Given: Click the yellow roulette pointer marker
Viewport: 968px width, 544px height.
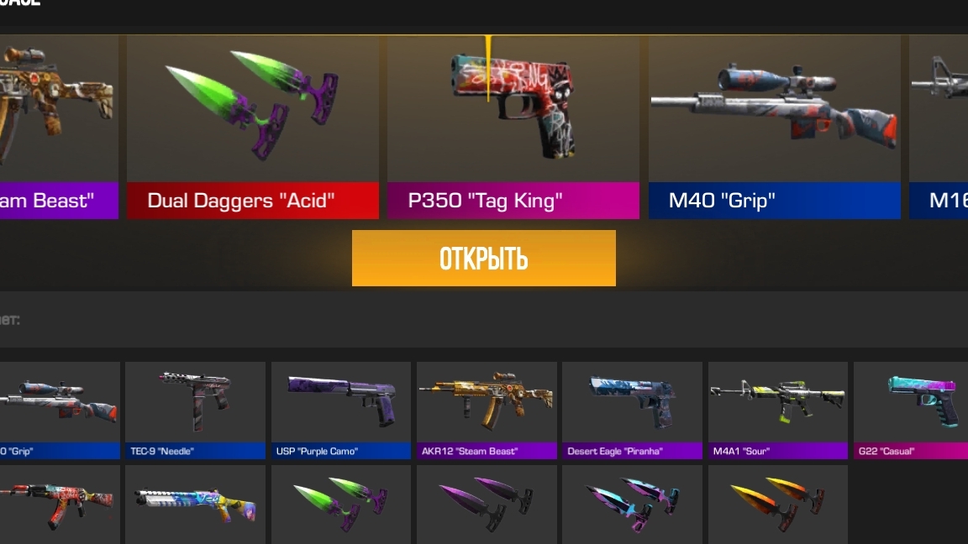Looking at the screenshot, I should [x=488, y=69].
